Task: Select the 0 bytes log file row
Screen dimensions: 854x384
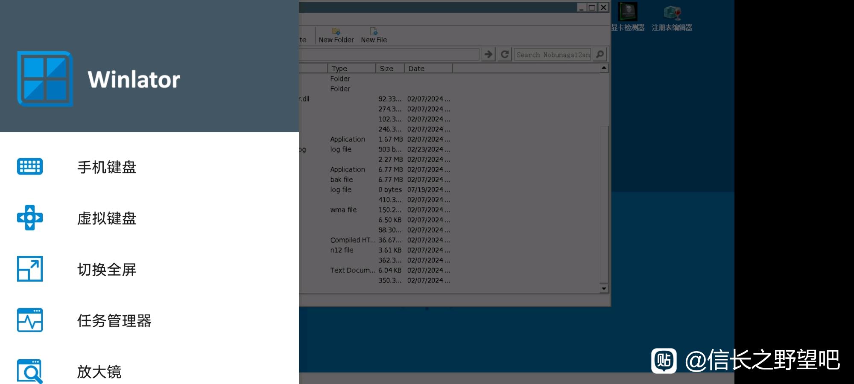Action: (449, 189)
